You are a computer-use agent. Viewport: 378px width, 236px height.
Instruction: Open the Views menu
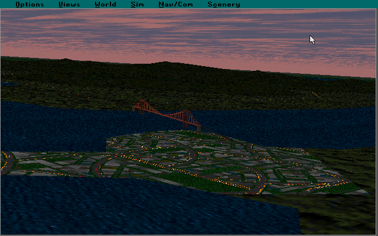69,4
